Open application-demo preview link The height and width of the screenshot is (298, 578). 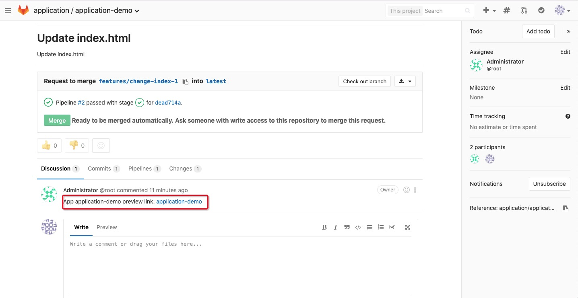click(179, 201)
